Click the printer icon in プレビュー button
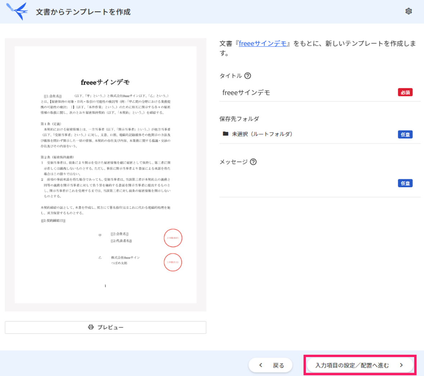Image resolution: width=424 pixels, height=376 pixels. coord(91,327)
